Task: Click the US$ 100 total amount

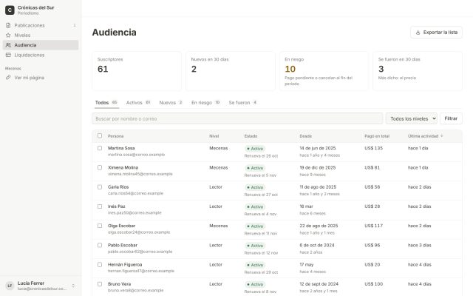Action: click(373, 284)
